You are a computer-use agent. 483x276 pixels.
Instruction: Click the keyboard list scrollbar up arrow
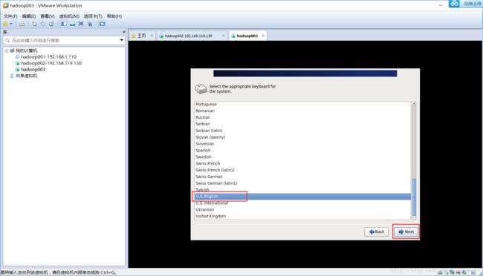click(x=414, y=104)
